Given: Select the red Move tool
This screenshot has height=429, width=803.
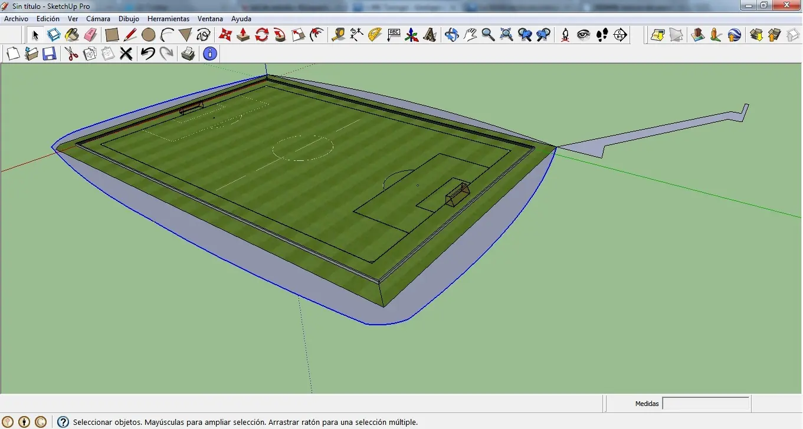Looking at the screenshot, I should pos(225,35).
